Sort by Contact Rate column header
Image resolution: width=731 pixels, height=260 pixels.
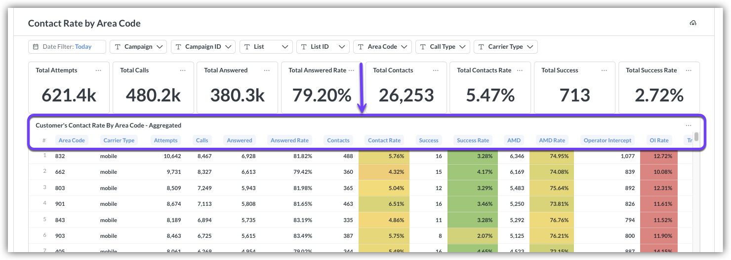click(384, 140)
